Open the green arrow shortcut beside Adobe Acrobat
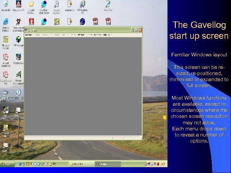Image resolution: width=231 pixels, height=173 pixels. pyautogui.click(x=19, y=75)
